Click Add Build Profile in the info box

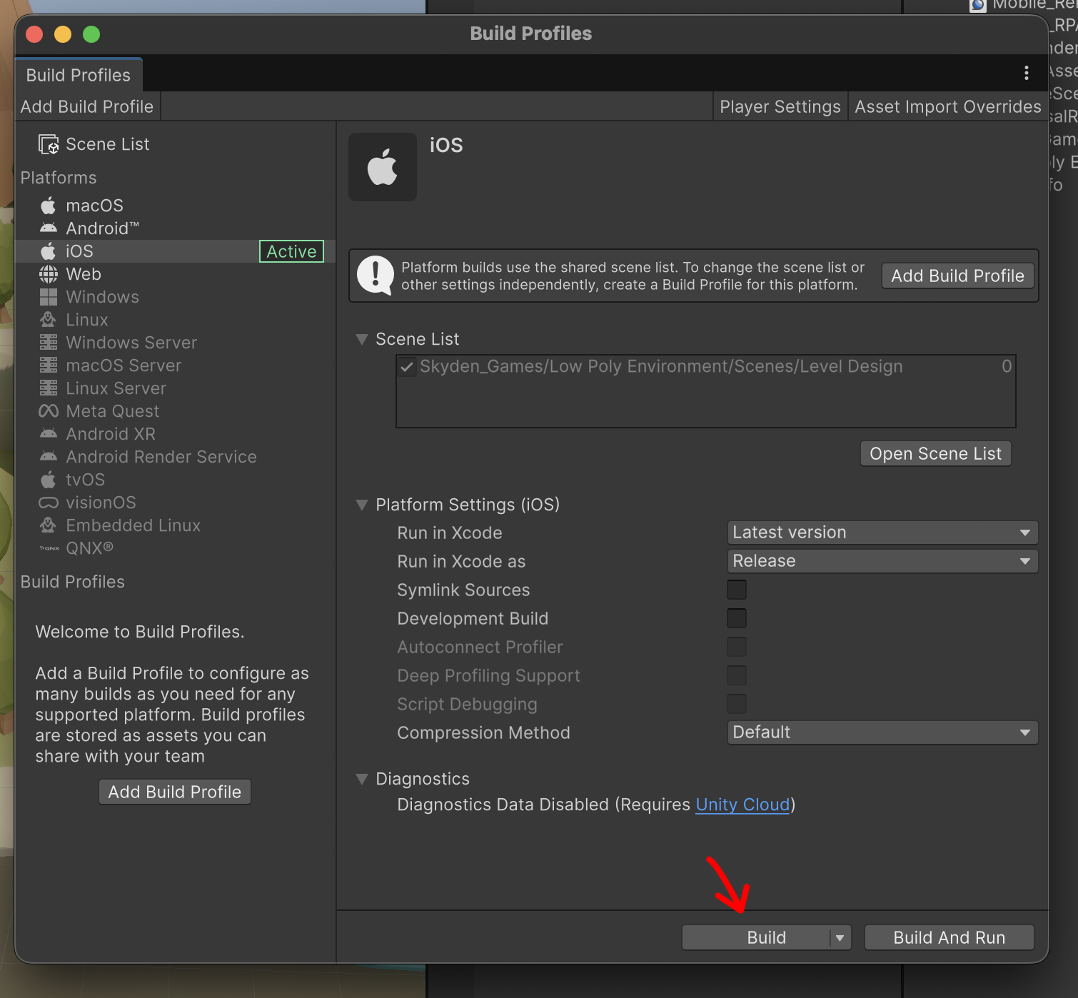tap(957, 276)
